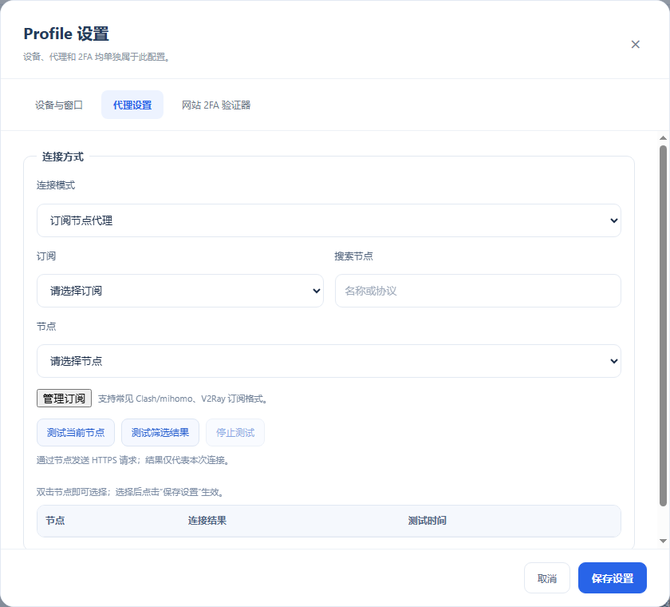Click the 设备、代理和 2FA subtitle text
Screen dimensions: 670x607
coord(97,57)
